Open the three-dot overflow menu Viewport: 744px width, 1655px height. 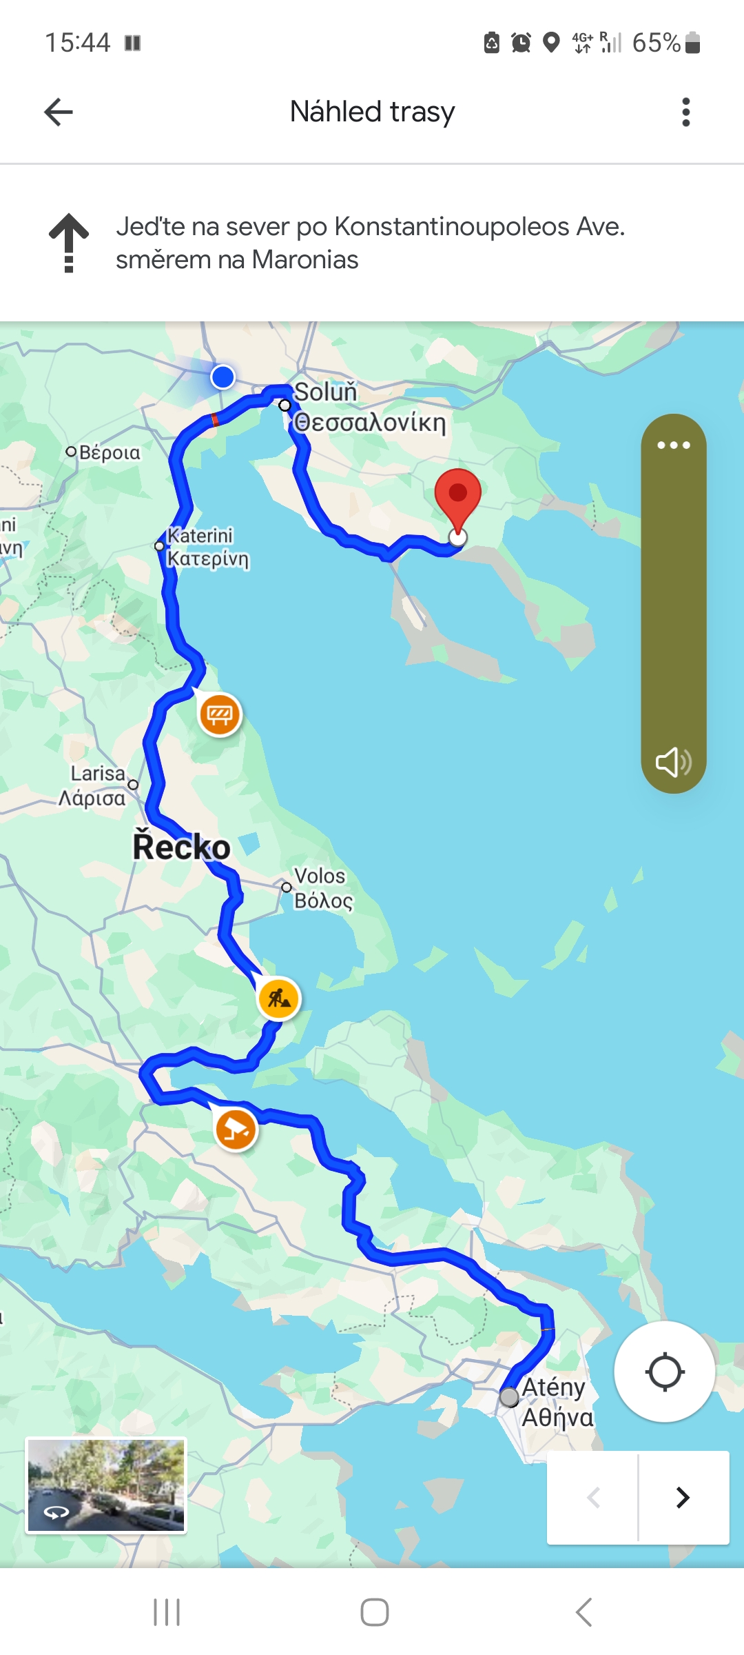685,112
